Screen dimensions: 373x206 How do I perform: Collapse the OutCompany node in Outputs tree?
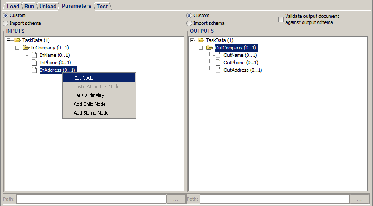[x=201, y=48]
